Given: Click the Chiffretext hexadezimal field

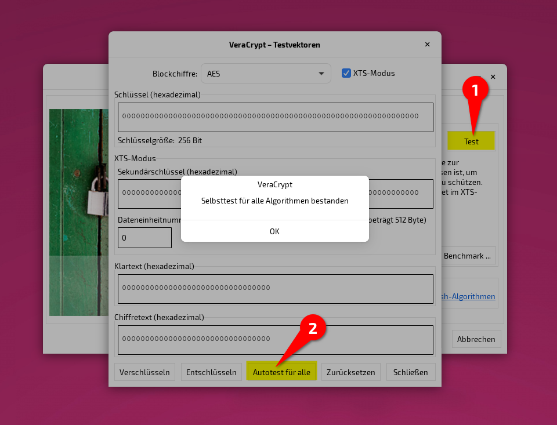Looking at the screenshot, I should pos(275,340).
